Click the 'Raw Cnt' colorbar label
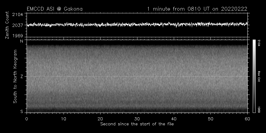The image size is (266, 133). pos(259,76)
